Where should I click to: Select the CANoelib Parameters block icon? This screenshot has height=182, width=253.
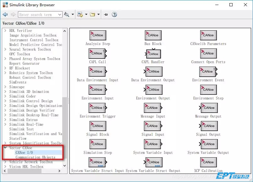click(x=208, y=35)
